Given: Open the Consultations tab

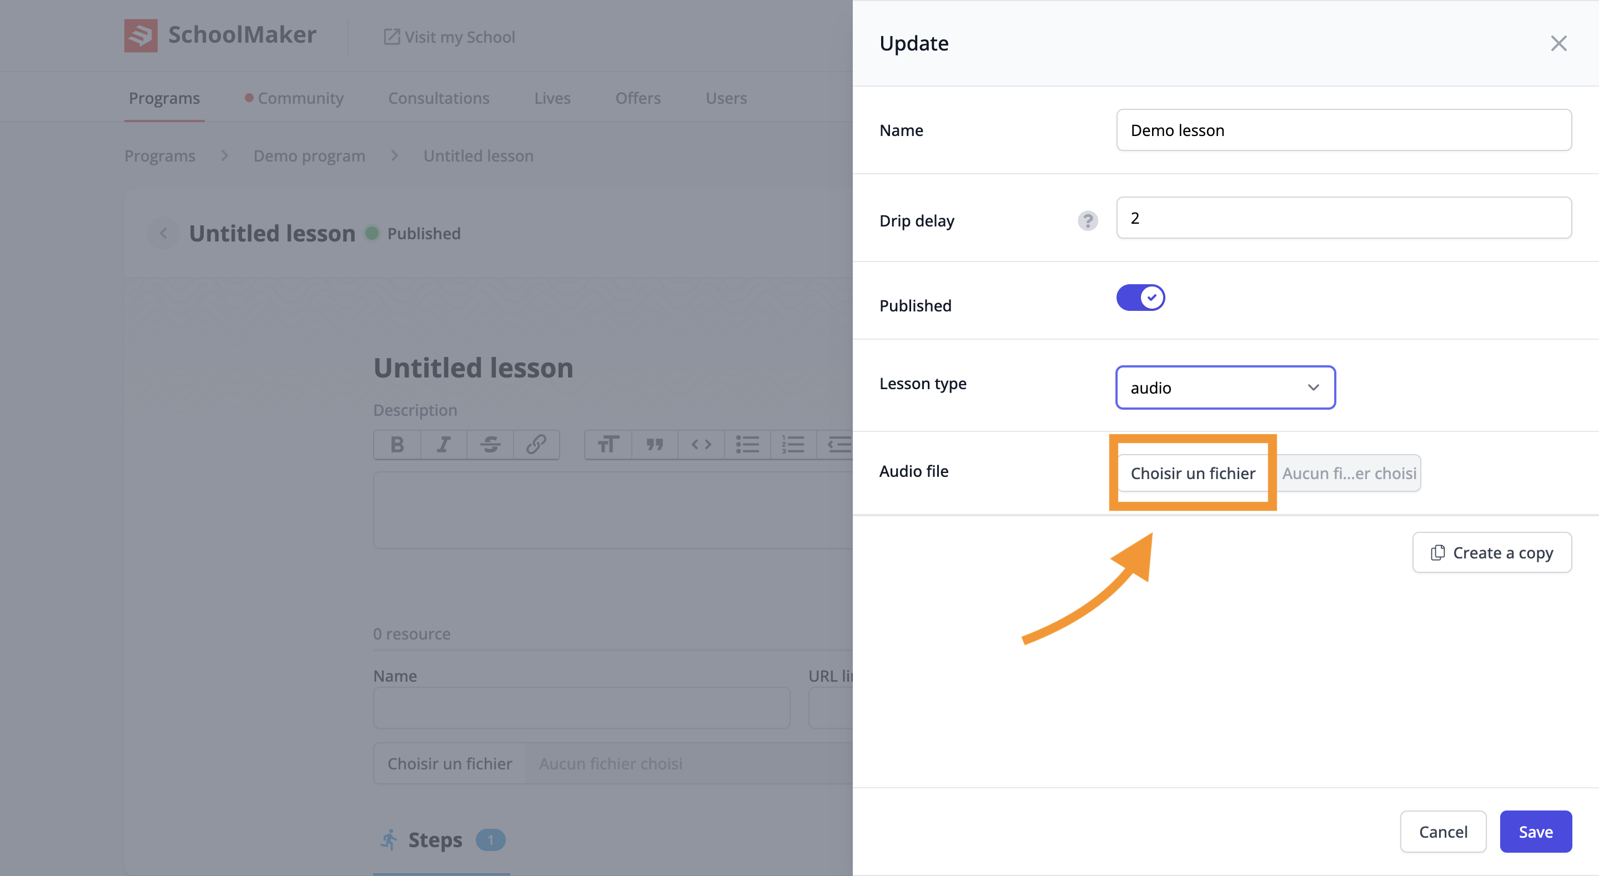Looking at the screenshot, I should [439, 98].
